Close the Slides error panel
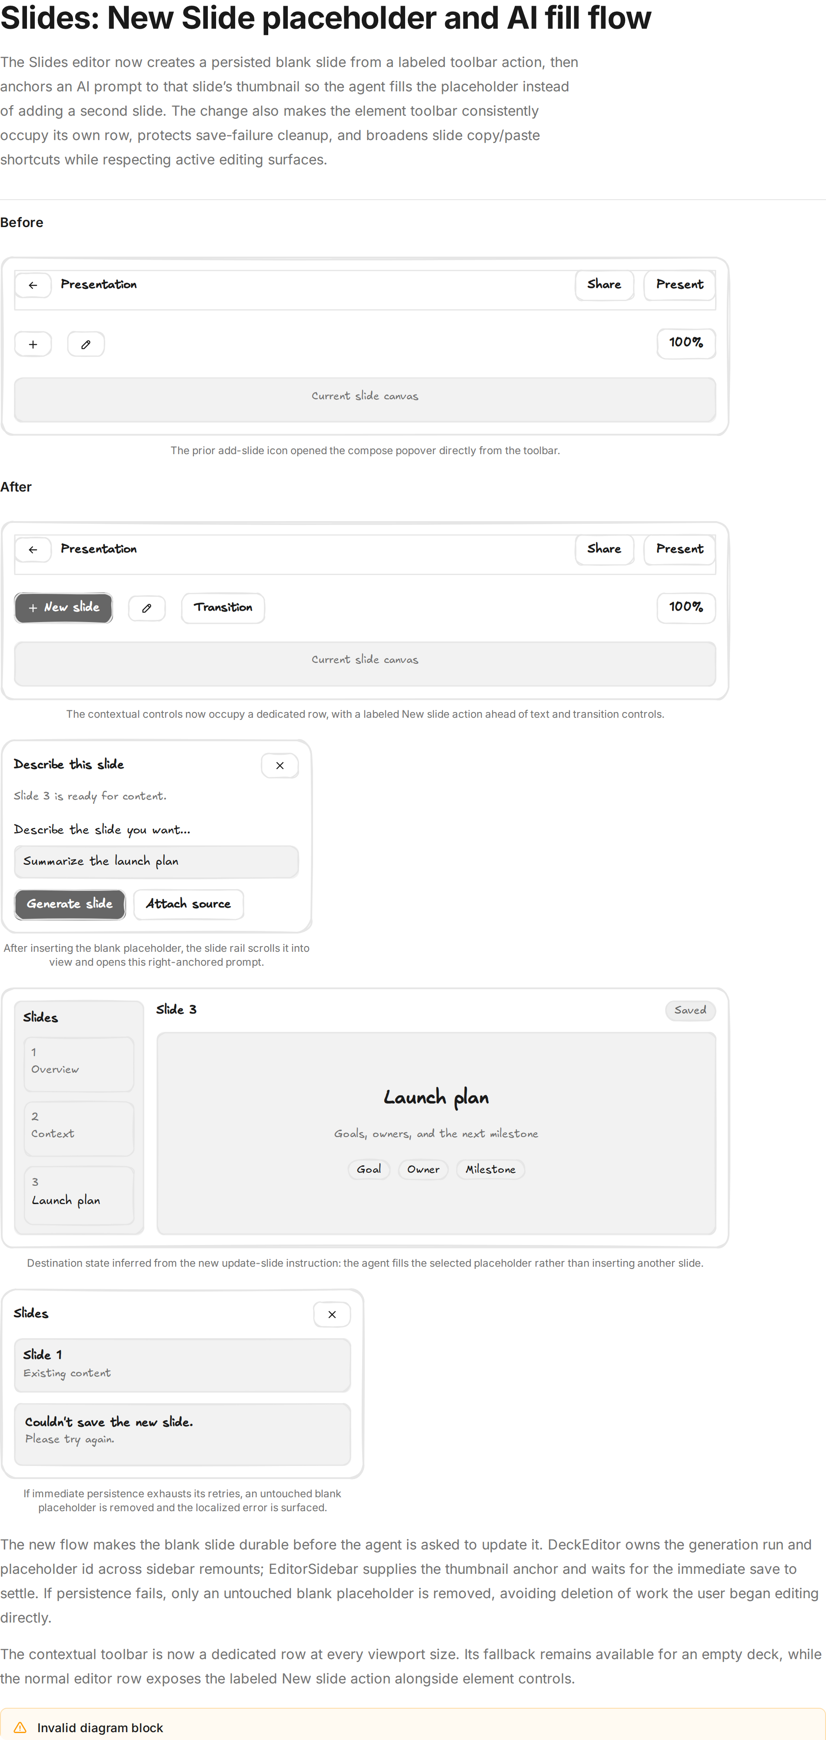This screenshot has width=826, height=1740. pyautogui.click(x=332, y=1315)
